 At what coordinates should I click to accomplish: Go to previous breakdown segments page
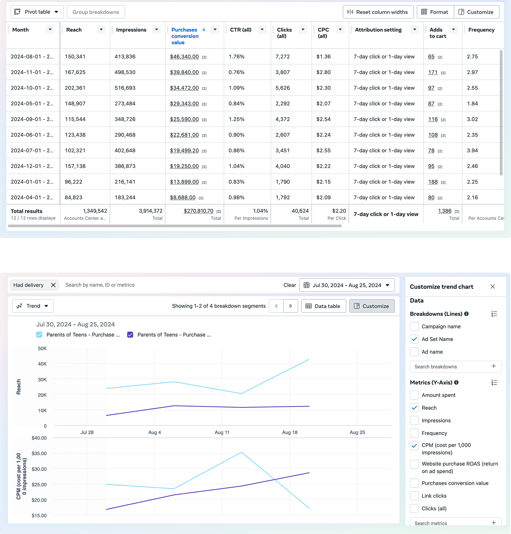point(276,306)
